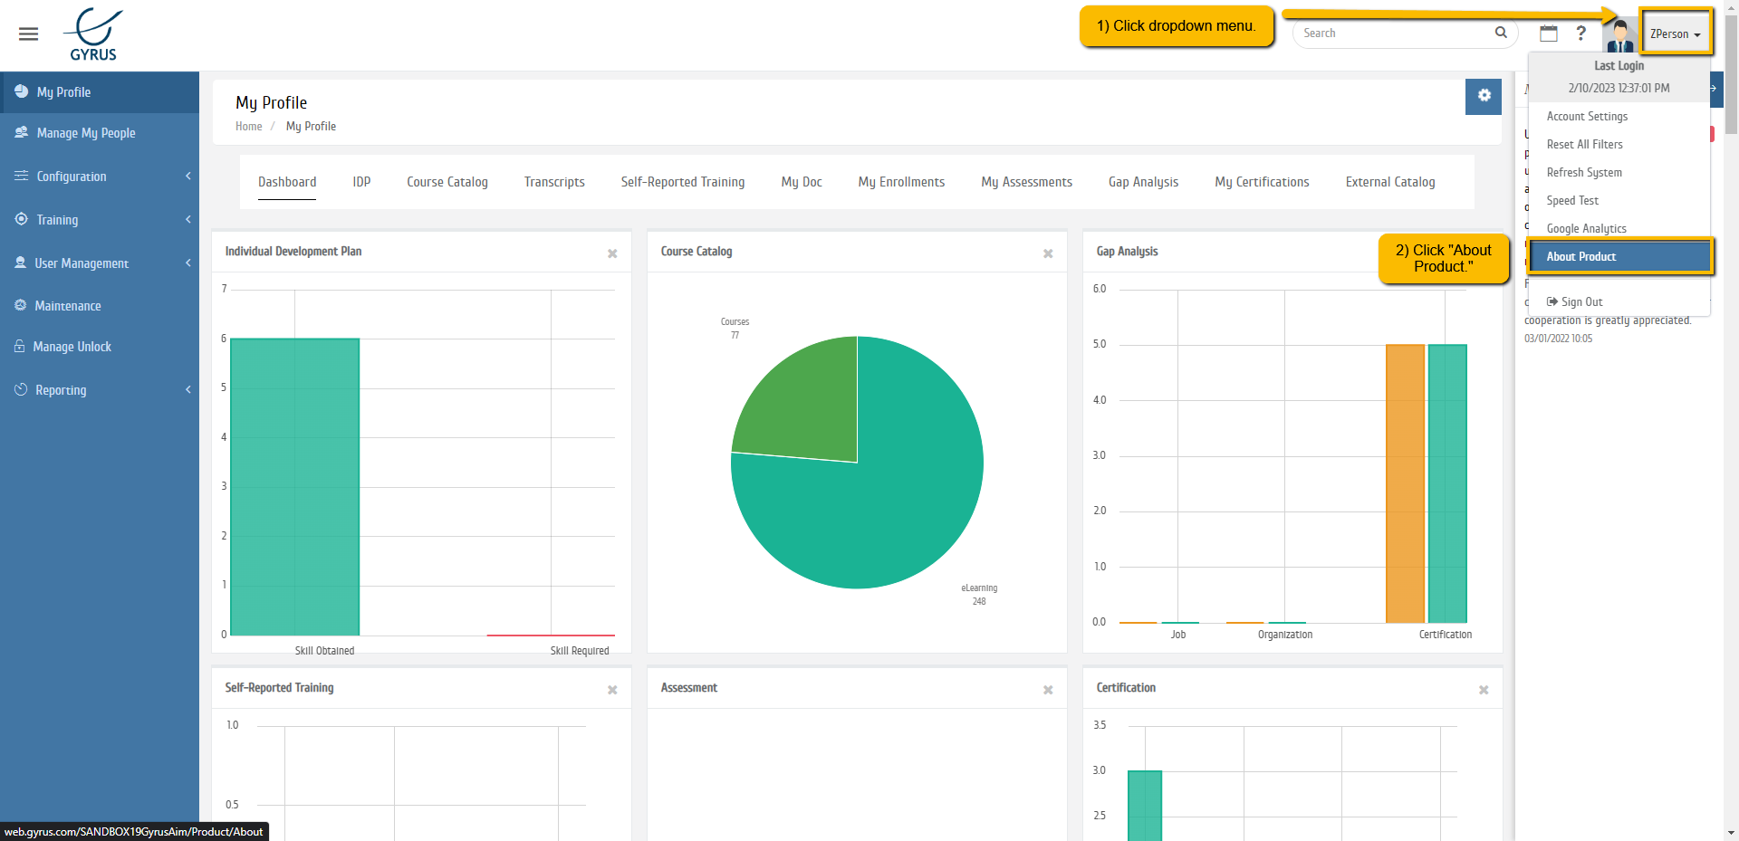Viewport: 1739px width, 841px height.
Task: Select About Product from the menu
Action: pos(1619,257)
